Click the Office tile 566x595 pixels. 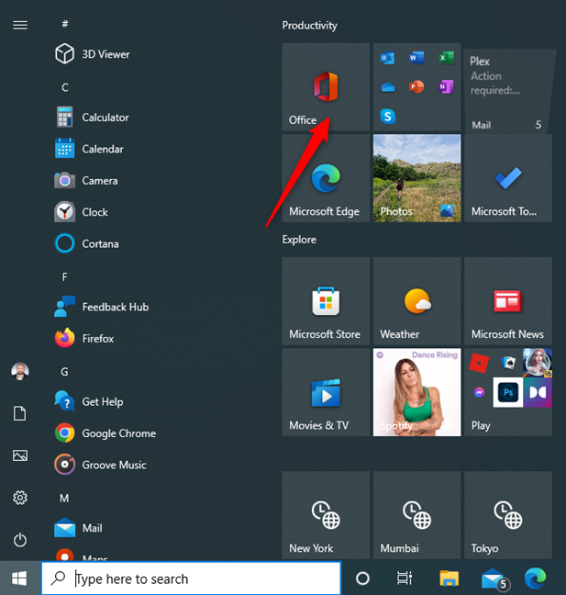(326, 87)
